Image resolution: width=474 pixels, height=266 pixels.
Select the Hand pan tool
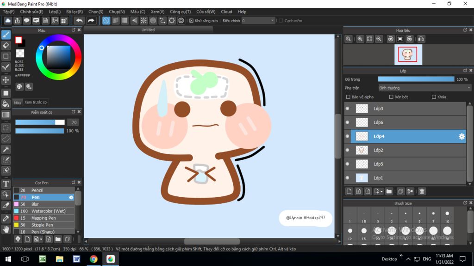click(x=6, y=230)
